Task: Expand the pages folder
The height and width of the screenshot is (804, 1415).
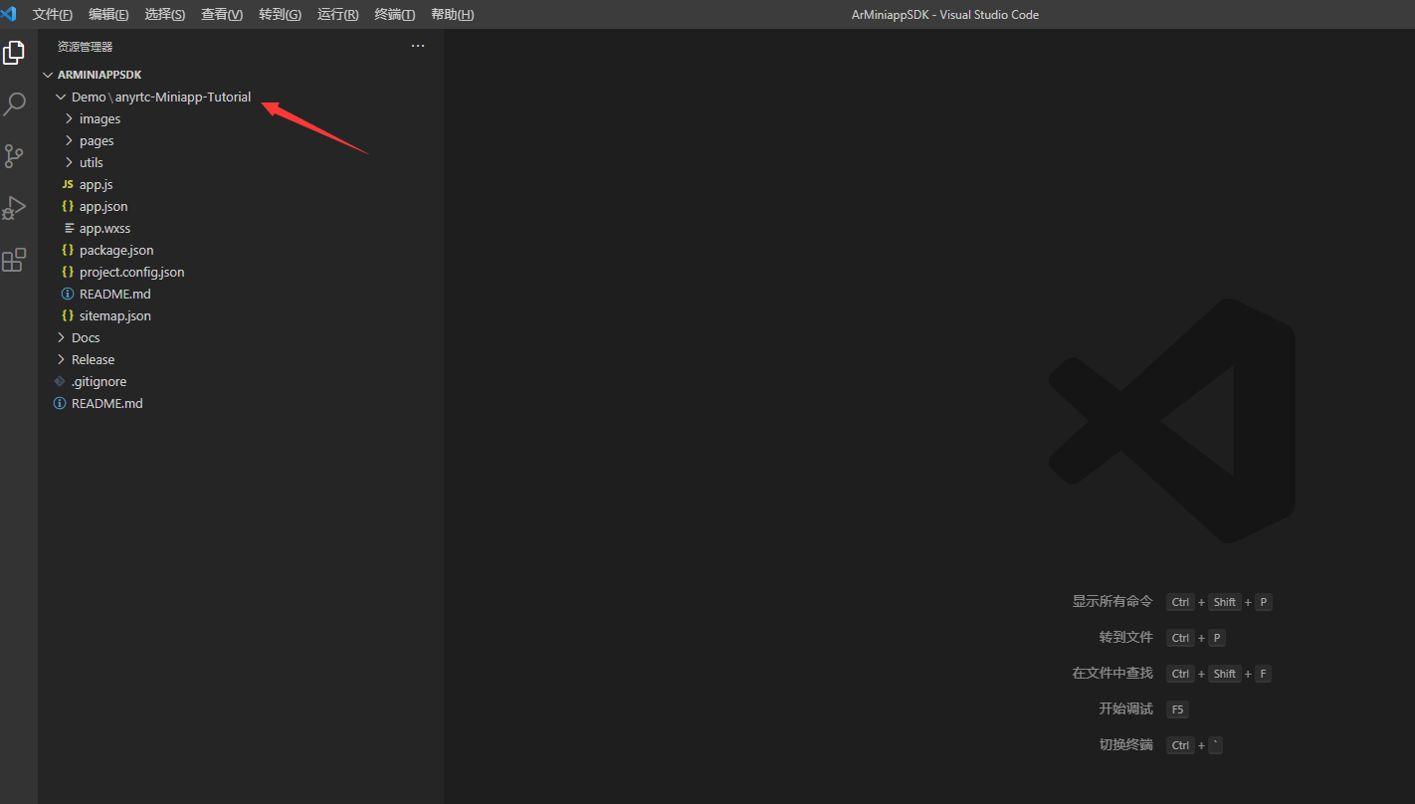Action: click(97, 140)
